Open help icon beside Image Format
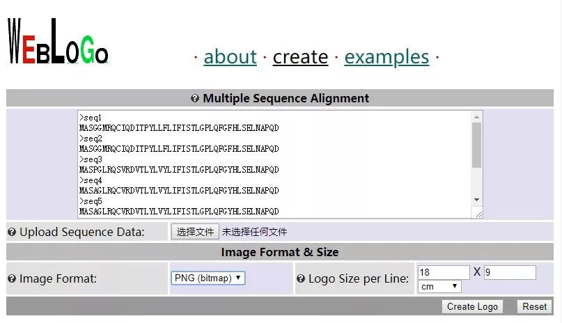562x323 pixels. tap(12, 278)
